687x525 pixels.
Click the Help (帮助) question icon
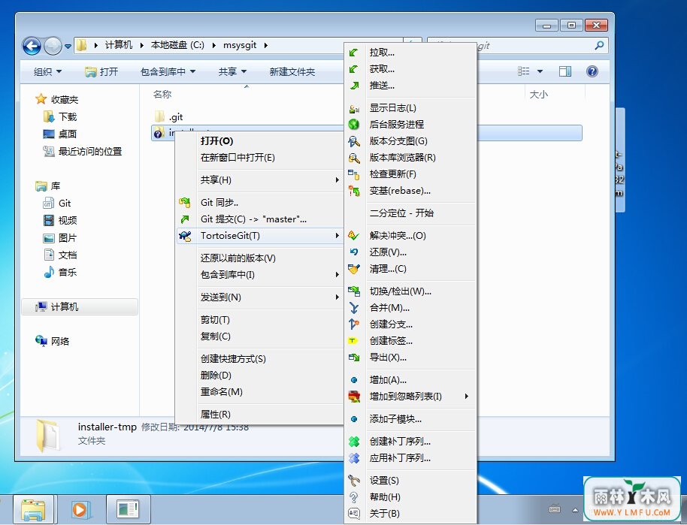(353, 497)
